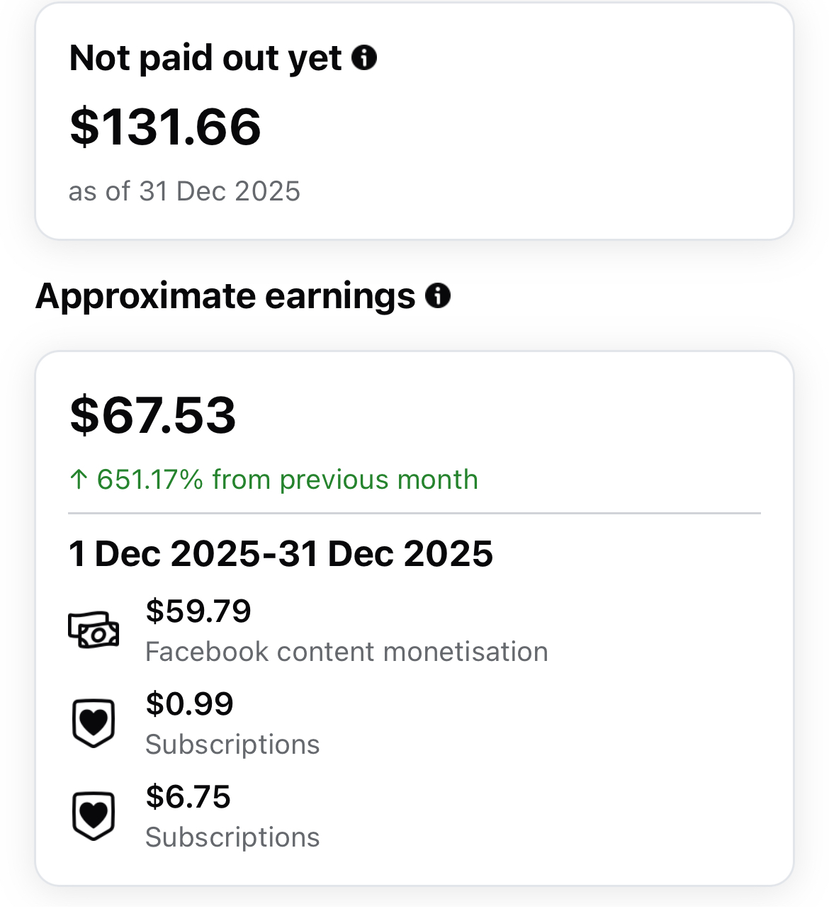Tap the info icon beside Not paid out yet
Image resolution: width=829 pixels, height=916 pixels.
[x=364, y=57]
